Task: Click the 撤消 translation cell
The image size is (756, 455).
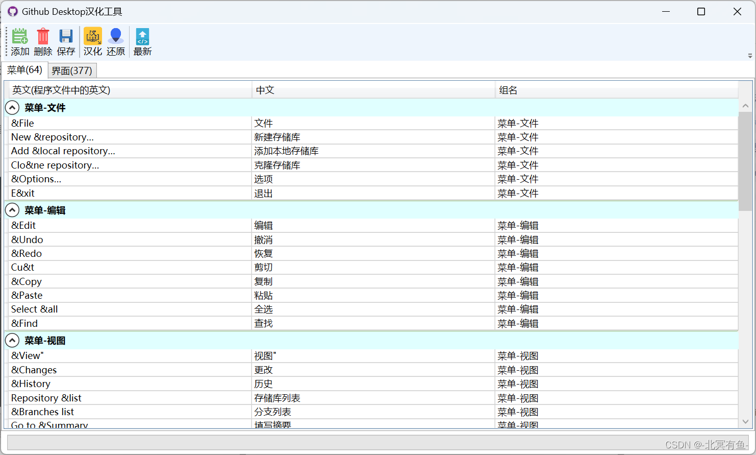Action: (374, 240)
